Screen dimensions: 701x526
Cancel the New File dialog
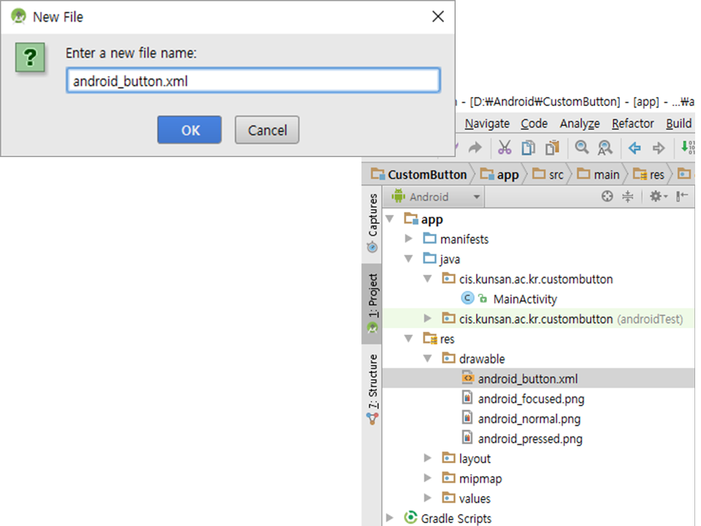pyautogui.click(x=267, y=130)
